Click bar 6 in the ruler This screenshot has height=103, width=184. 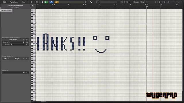point(69,5)
